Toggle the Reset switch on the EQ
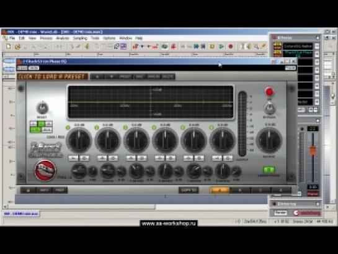The image size is (338, 254). click(42, 107)
